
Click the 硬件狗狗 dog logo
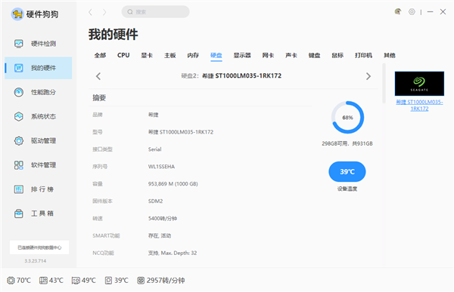coord(17,14)
